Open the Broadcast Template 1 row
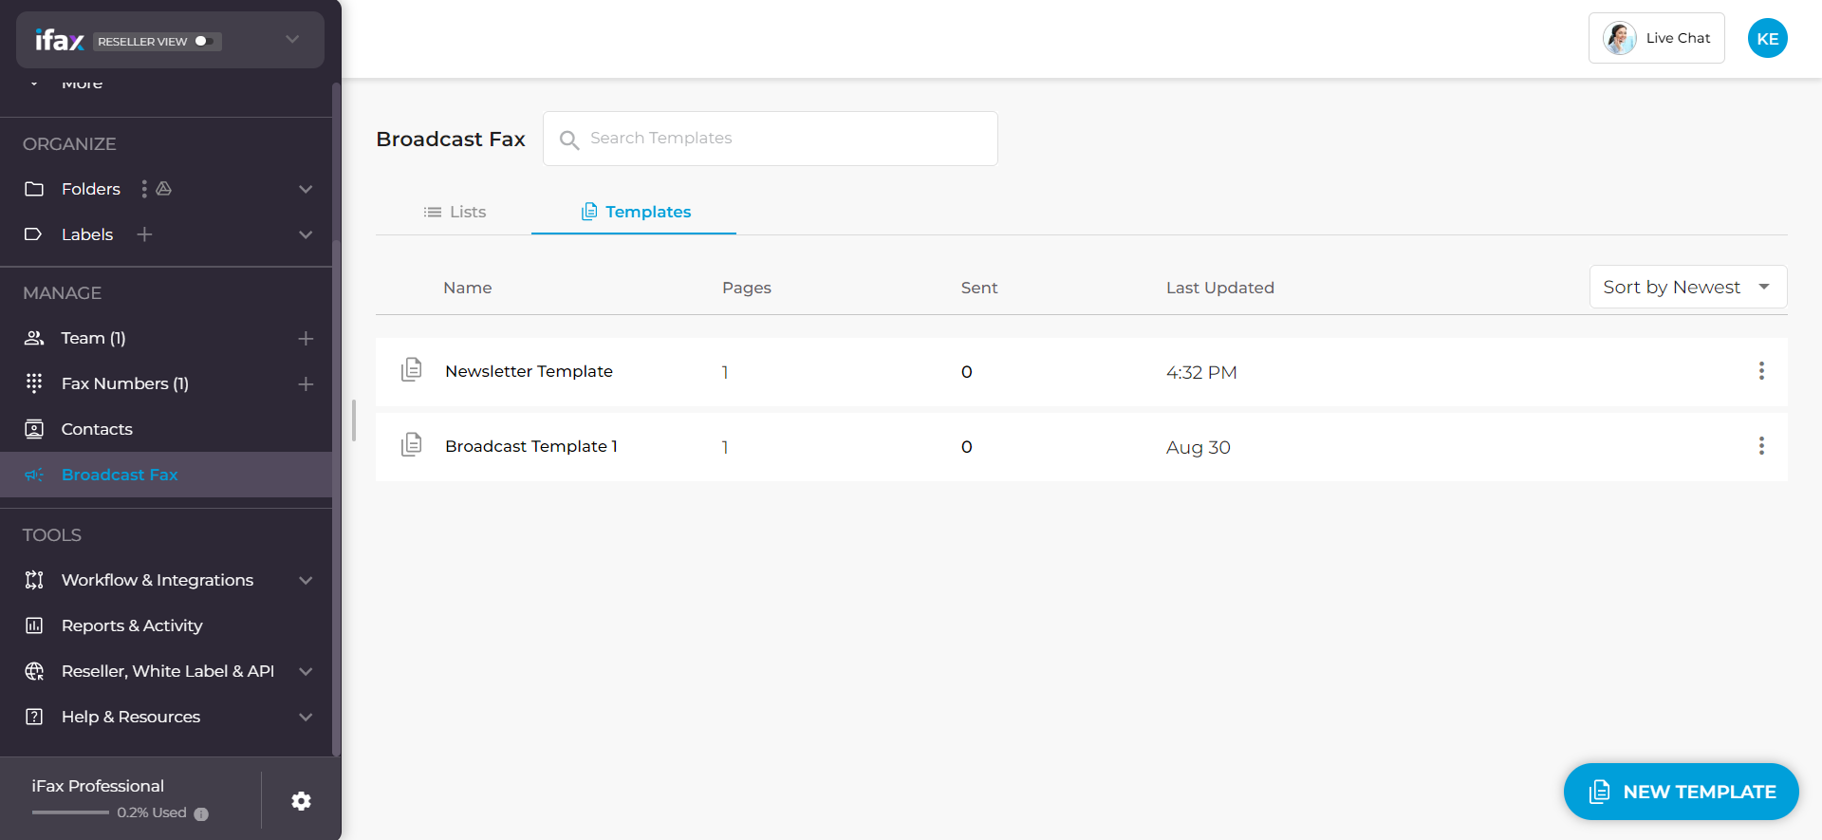The width and height of the screenshot is (1822, 840). [x=1082, y=447]
